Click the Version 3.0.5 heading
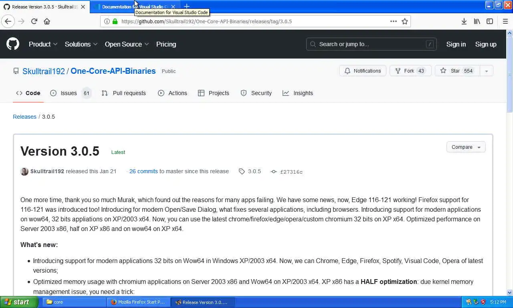This screenshot has height=308, width=513. point(60,151)
